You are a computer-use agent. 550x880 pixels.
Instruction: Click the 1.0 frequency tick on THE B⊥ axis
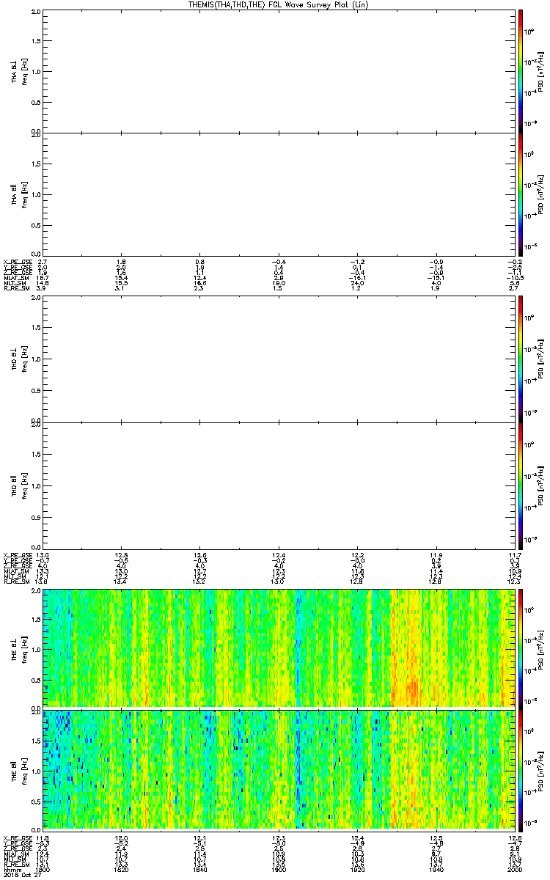click(x=37, y=649)
